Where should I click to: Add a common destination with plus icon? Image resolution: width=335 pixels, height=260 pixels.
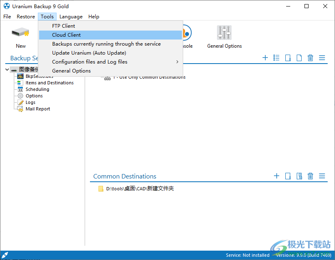pos(276,176)
